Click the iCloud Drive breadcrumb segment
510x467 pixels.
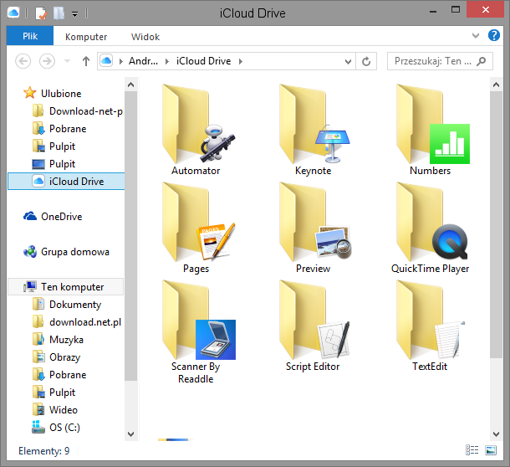tap(204, 61)
